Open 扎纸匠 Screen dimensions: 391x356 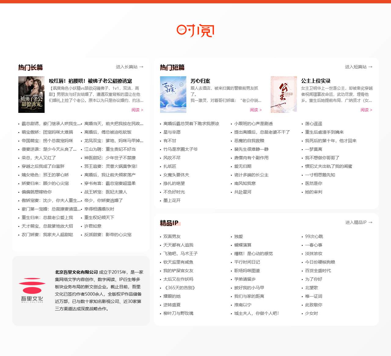pyautogui.click(x=170, y=166)
